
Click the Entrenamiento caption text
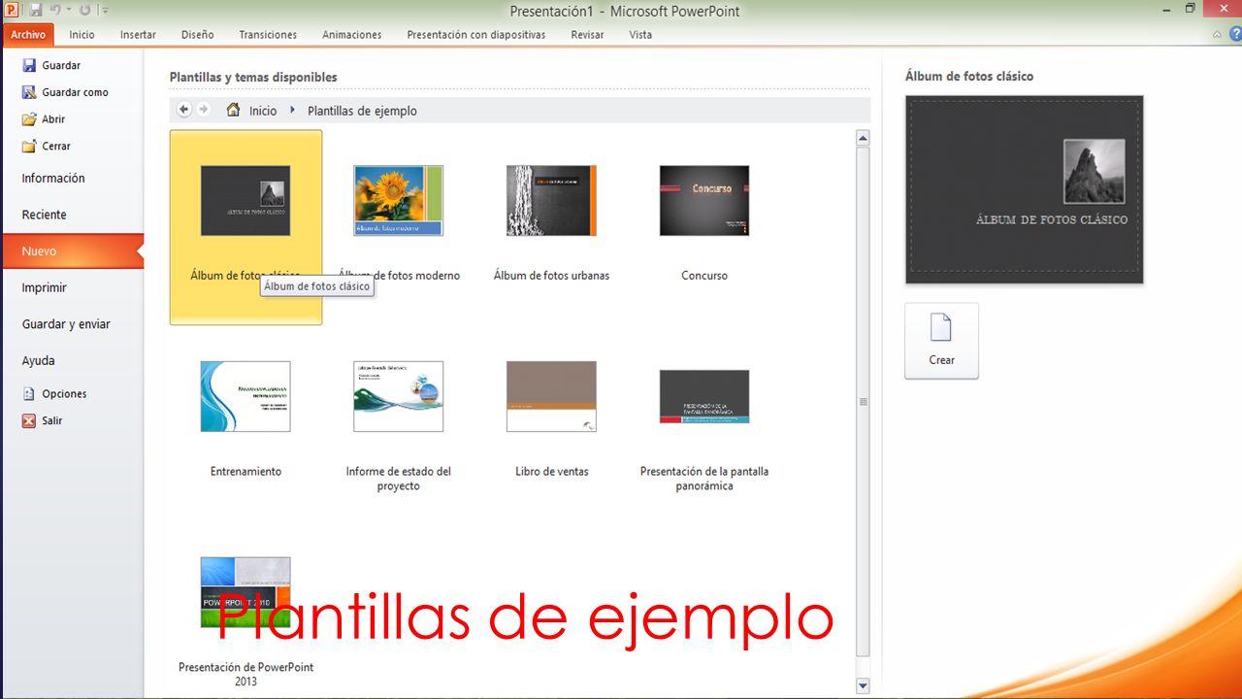coord(245,472)
